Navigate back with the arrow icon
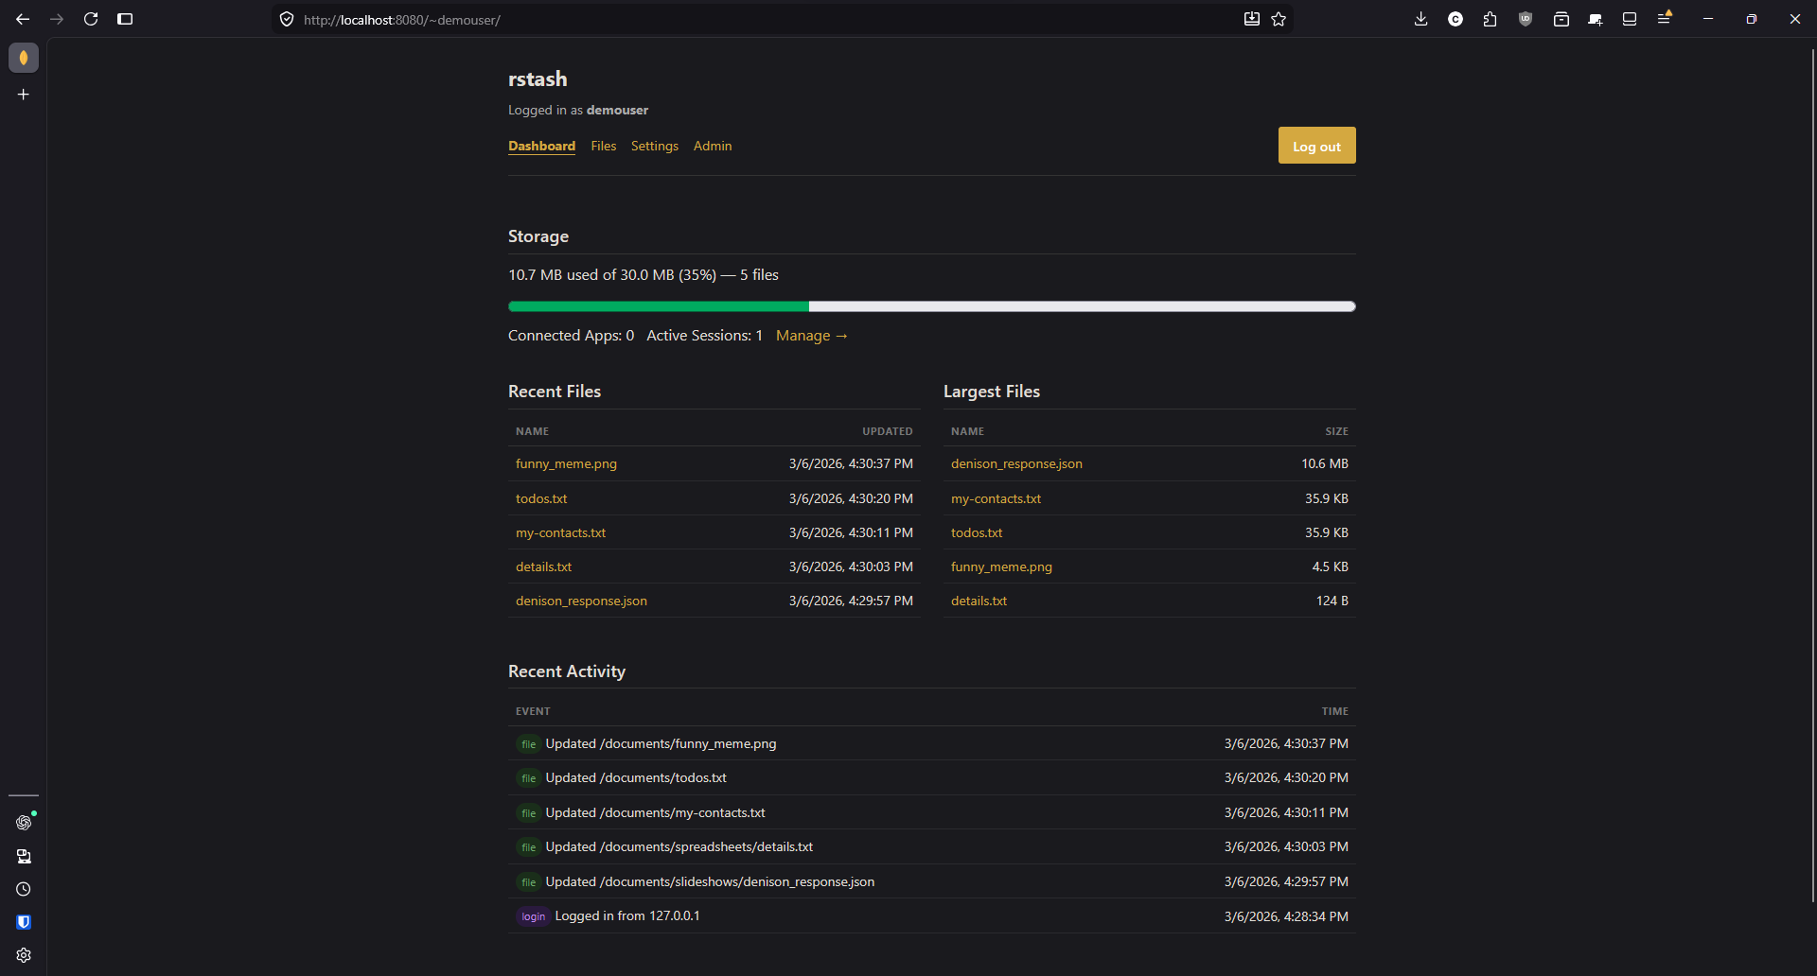1817x976 pixels. [x=23, y=19]
